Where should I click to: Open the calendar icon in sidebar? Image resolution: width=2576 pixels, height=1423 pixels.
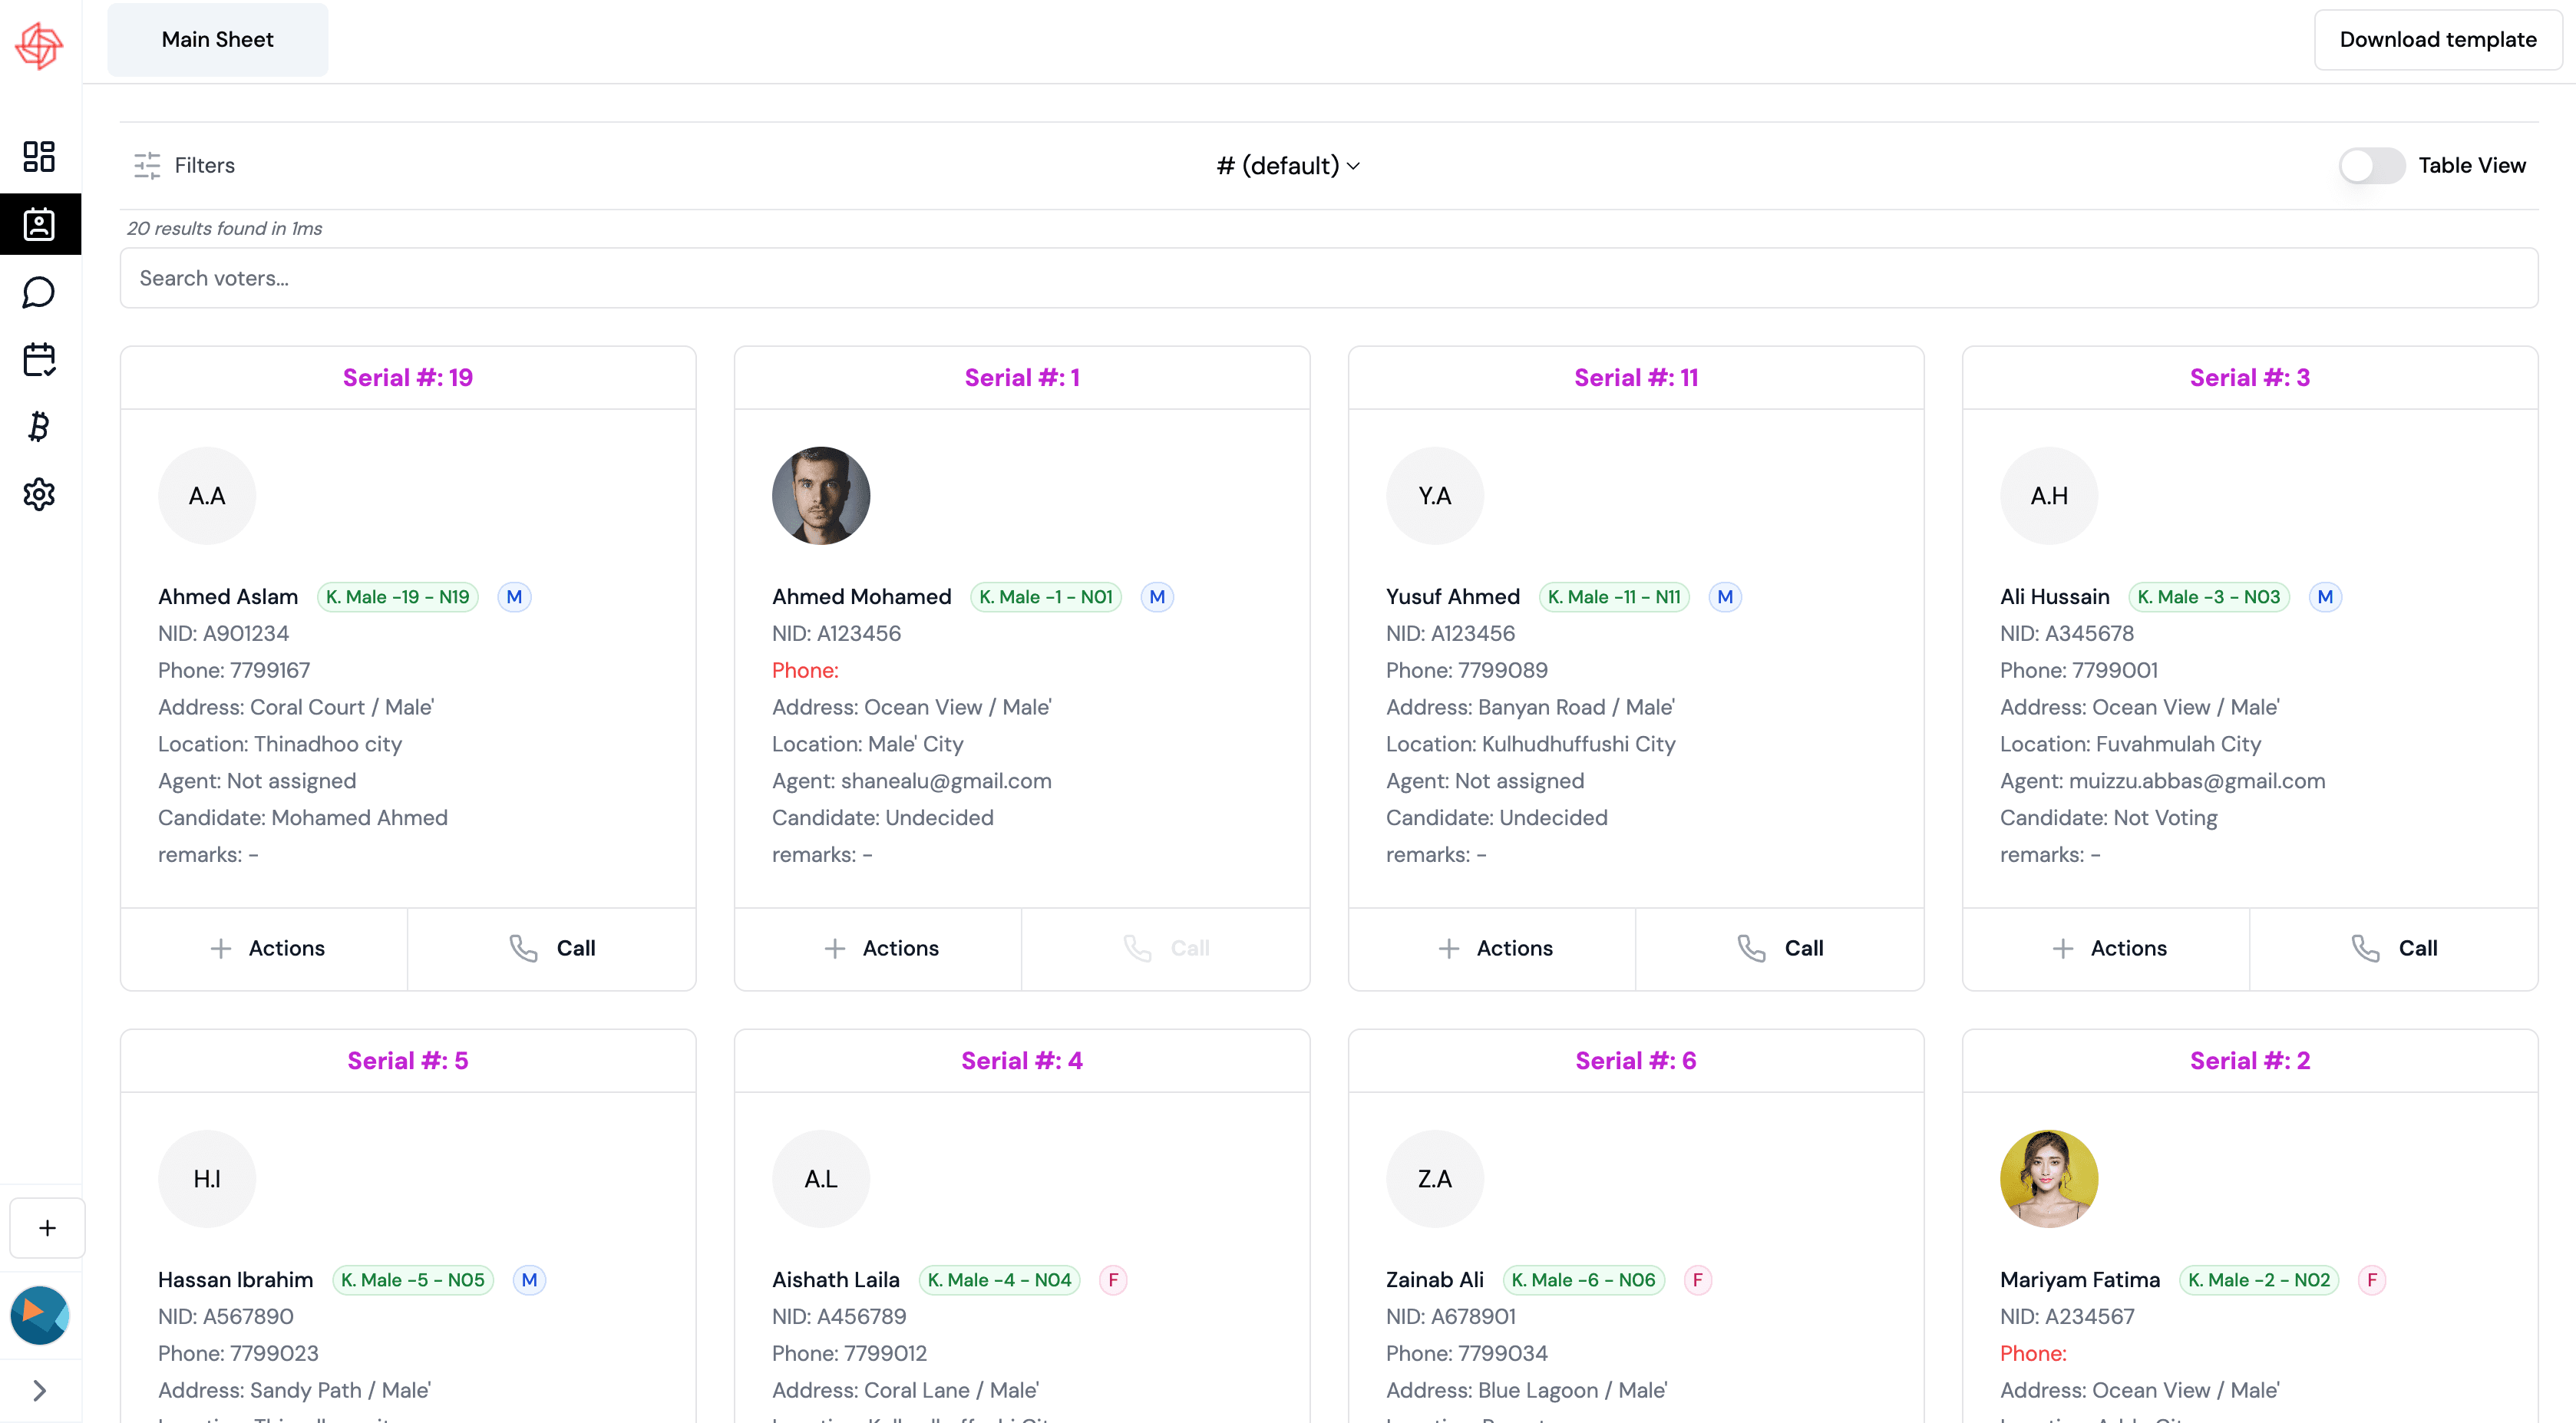click(x=39, y=359)
